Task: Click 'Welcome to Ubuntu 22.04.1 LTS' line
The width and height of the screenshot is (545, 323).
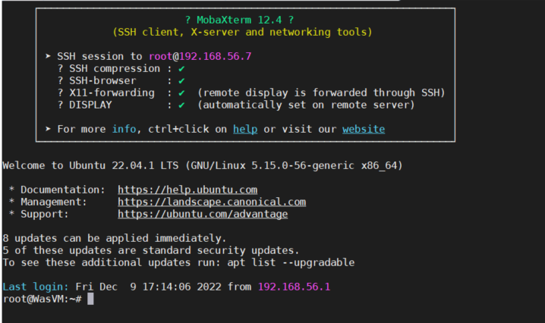Action: coord(203,165)
